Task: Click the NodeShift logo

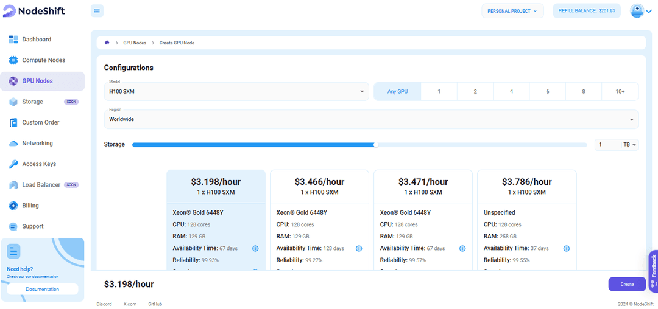Action: pyautogui.click(x=34, y=11)
